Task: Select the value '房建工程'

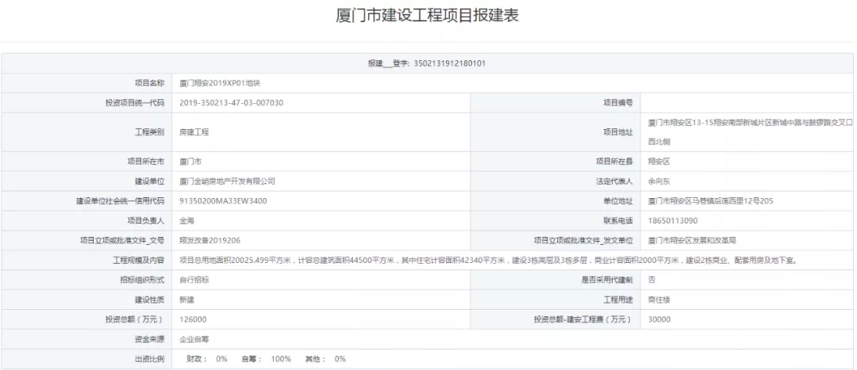Action: tap(194, 132)
